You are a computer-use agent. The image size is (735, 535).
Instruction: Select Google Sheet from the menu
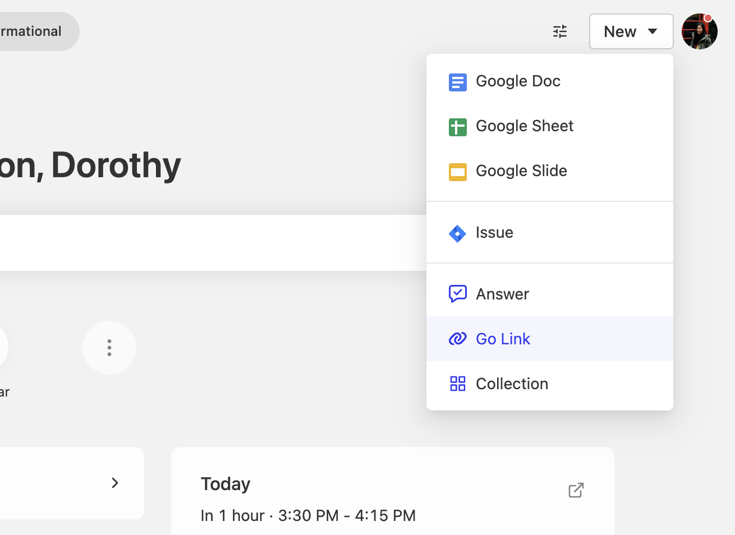pyautogui.click(x=524, y=126)
